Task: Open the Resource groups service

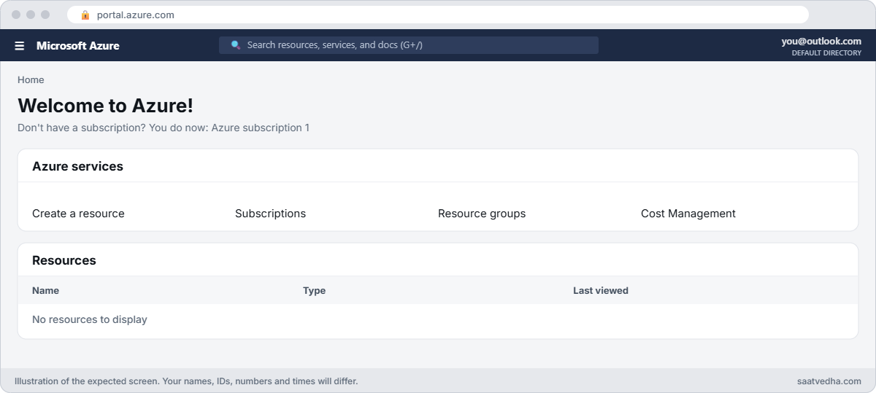Action: pyautogui.click(x=482, y=214)
